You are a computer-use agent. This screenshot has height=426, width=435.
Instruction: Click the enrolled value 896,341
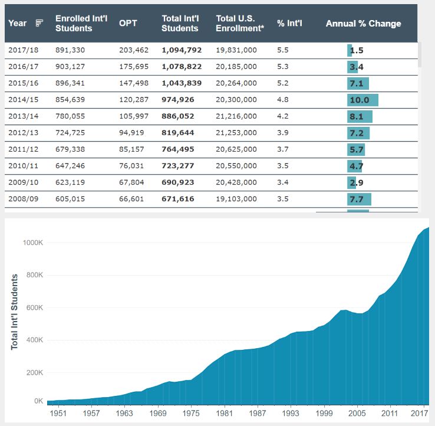pyautogui.click(x=70, y=83)
